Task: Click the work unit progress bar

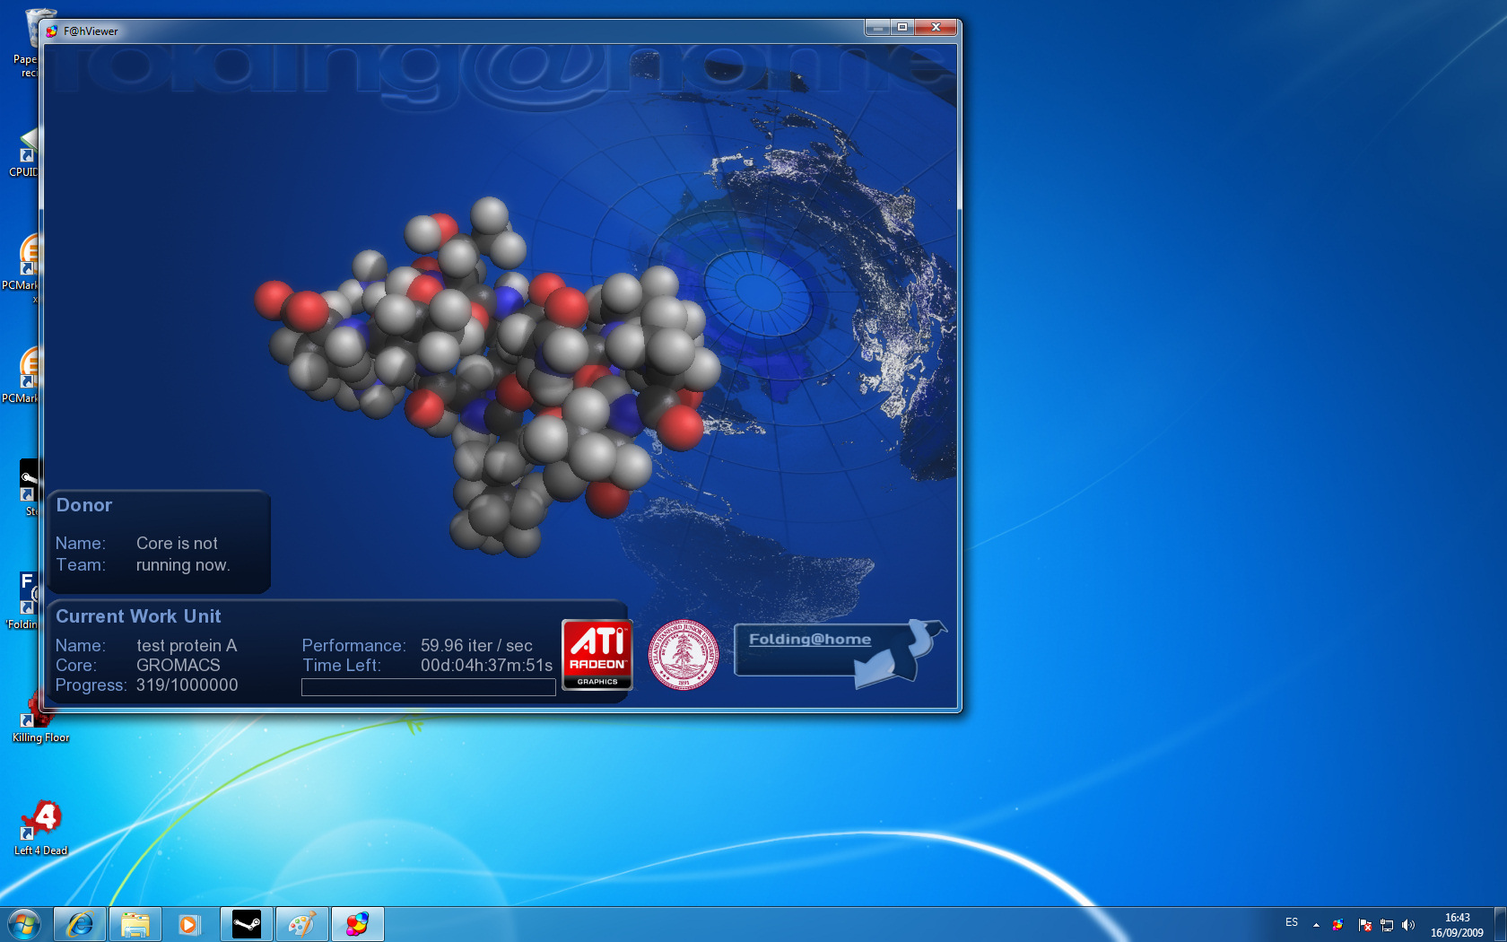Action: (428, 687)
